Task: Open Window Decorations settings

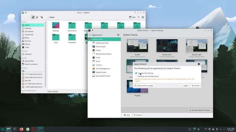Action: (104, 54)
